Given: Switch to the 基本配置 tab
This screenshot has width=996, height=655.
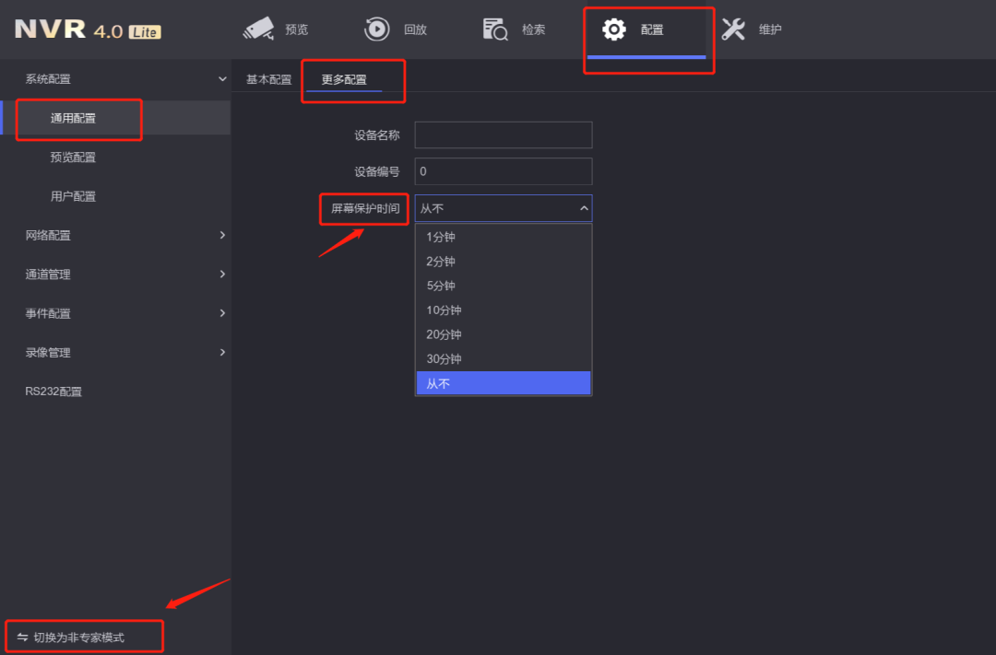Looking at the screenshot, I should (268, 80).
